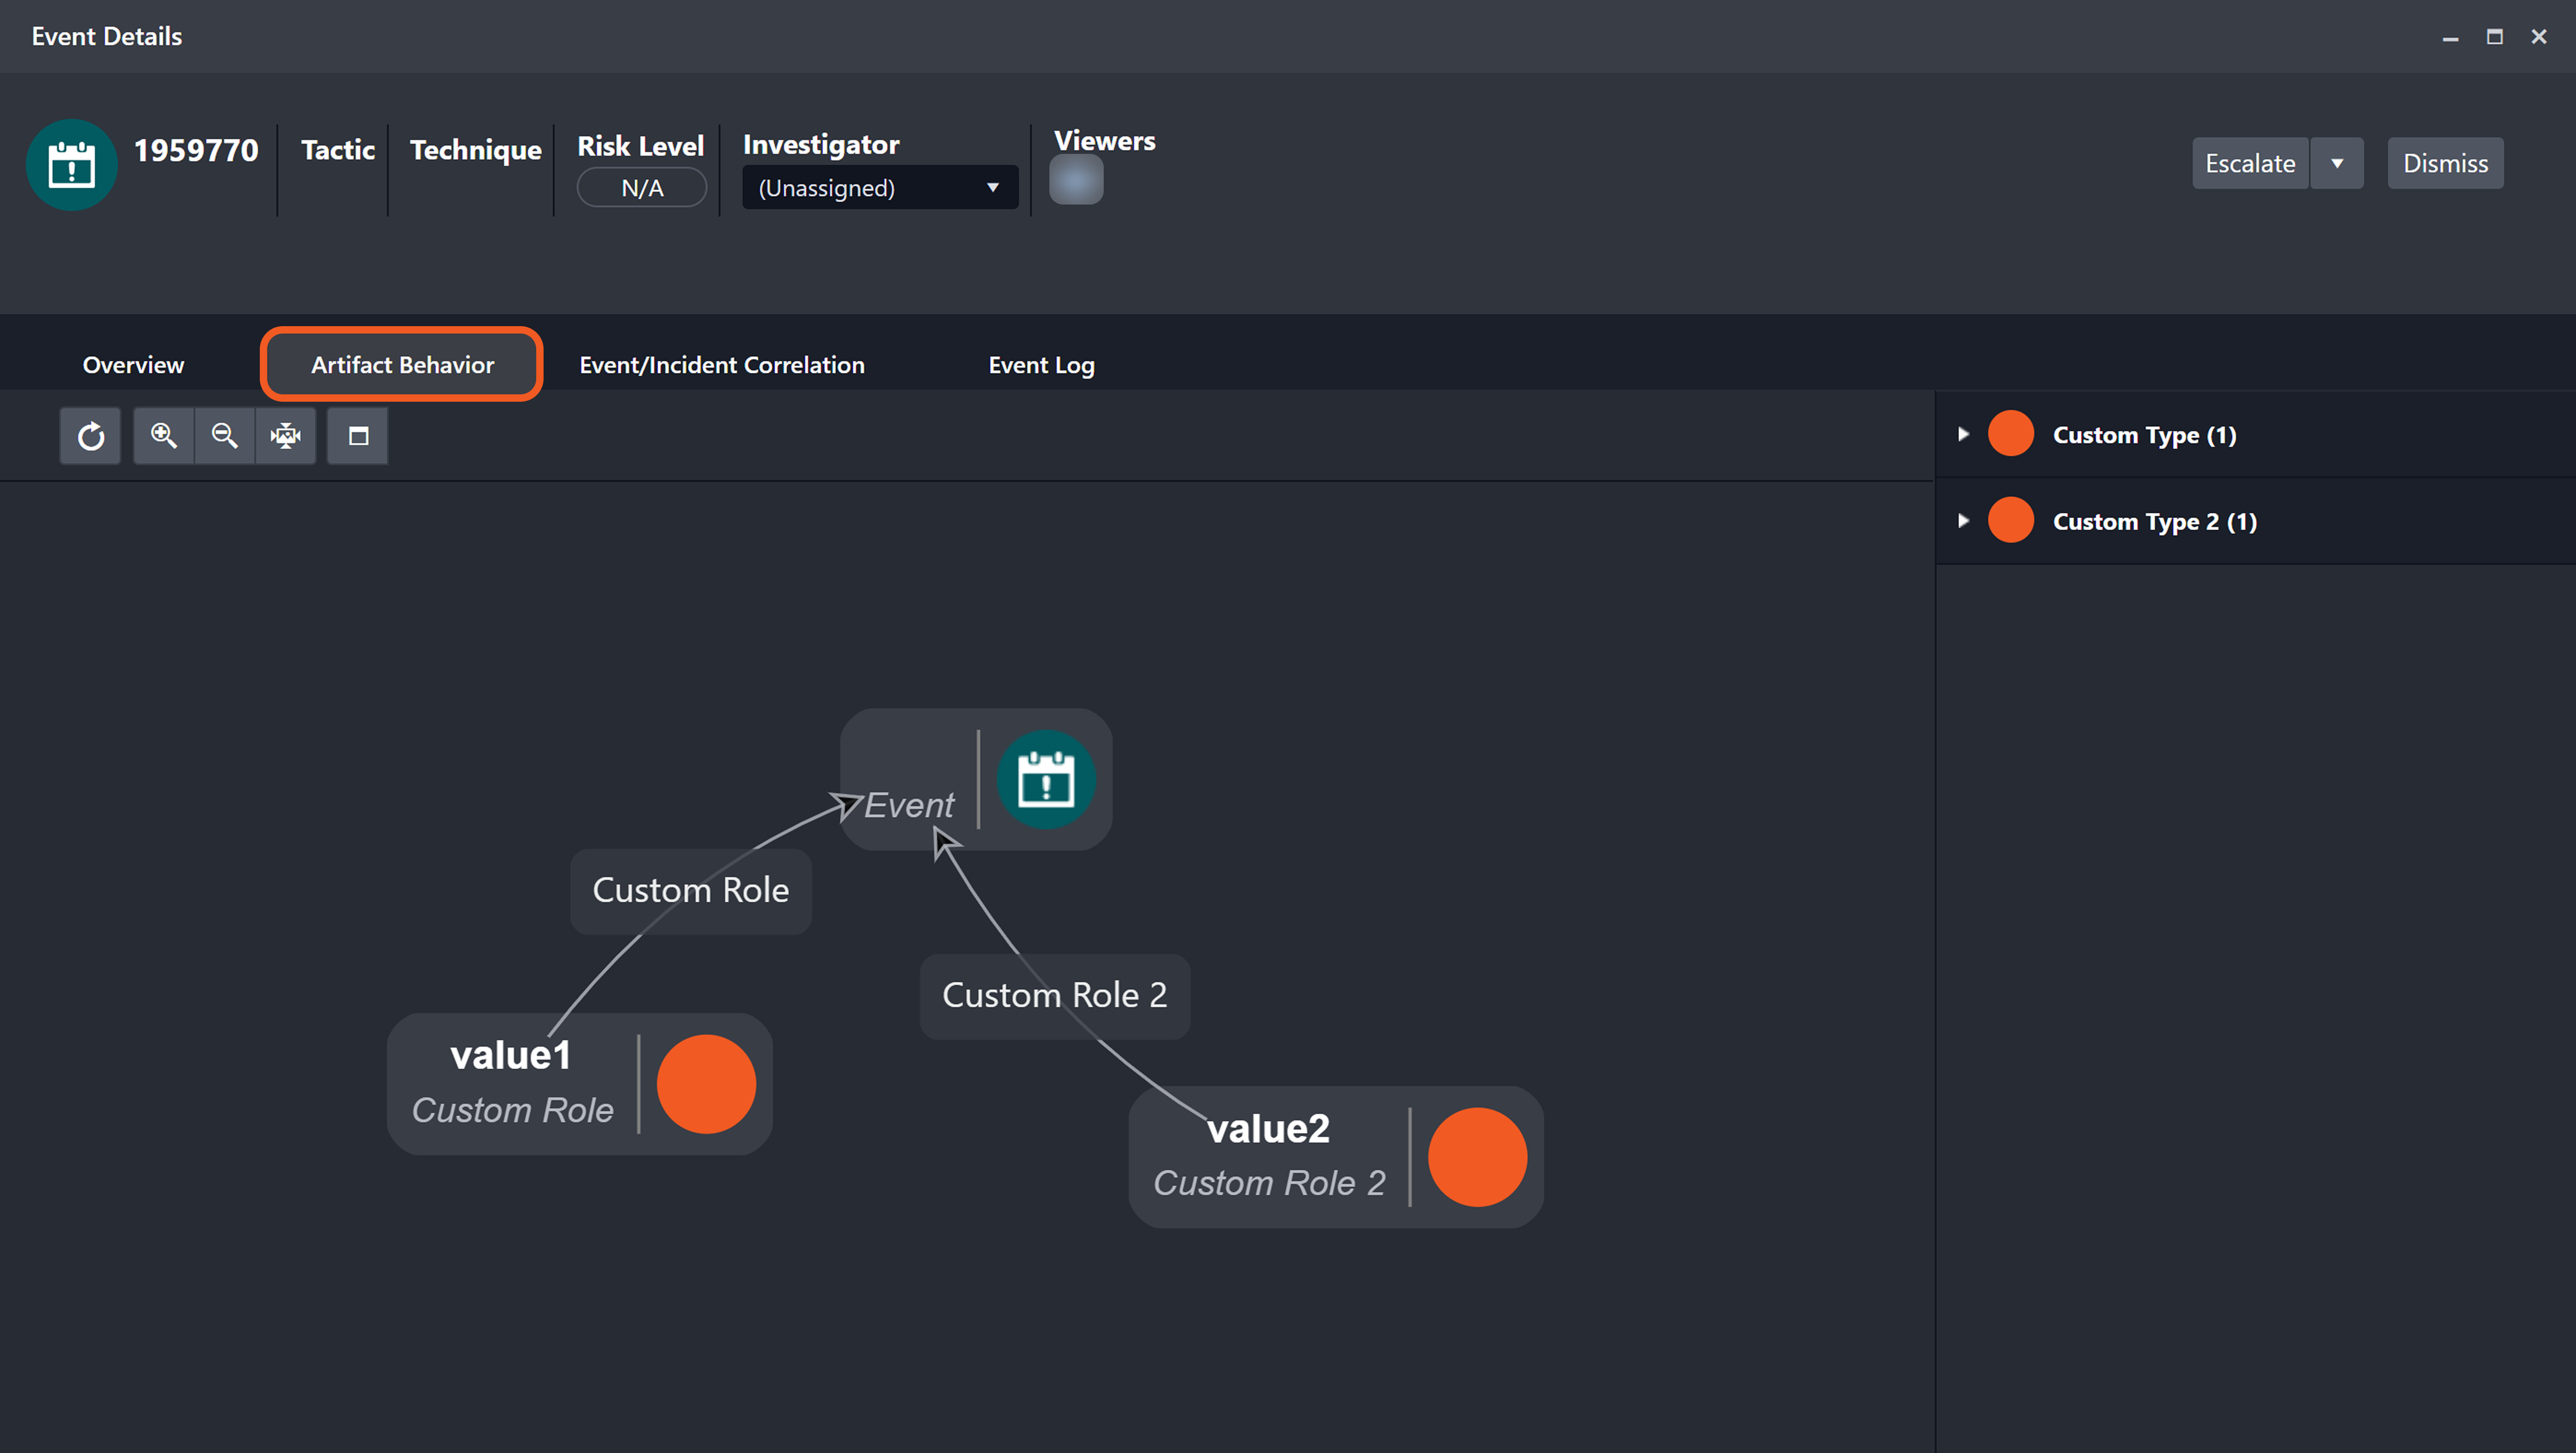The height and width of the screenshot is (1453, 2576).
Task: Open the Event/Incident Correlation tab
Action: (x=721, y=365)
